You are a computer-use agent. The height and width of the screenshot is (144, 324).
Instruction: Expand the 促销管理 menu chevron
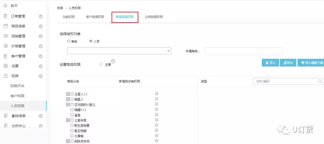coord(41,36)
